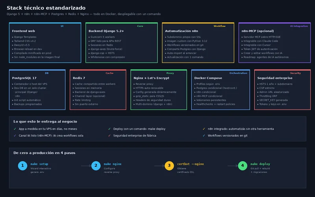315x197 pixels.
Task: Click the 'Subdominio propio con SSL' bullet
Action: click(183, 37)
